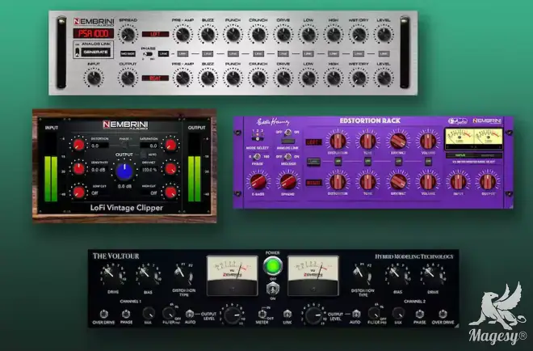
Task: Click the green POWER light on The Voltour
Action: coord(273,266)
